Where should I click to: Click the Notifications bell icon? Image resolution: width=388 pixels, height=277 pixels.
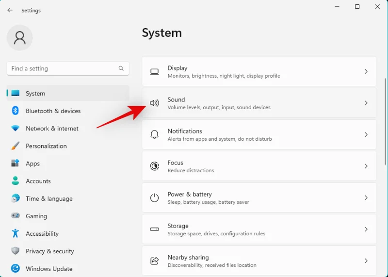pos(154,135)
